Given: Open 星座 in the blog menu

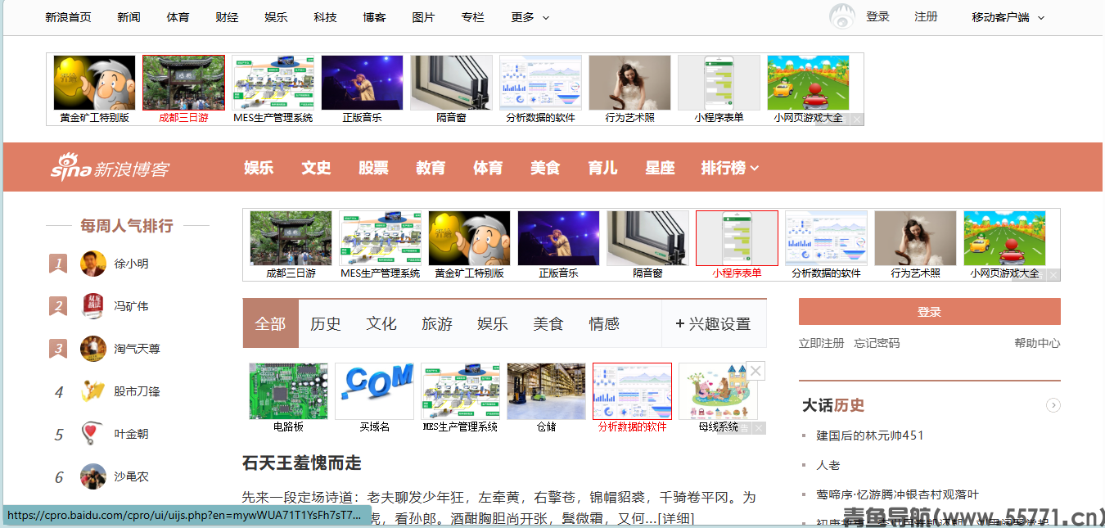Looking at the screenshot, I should (x=660, y=168).
